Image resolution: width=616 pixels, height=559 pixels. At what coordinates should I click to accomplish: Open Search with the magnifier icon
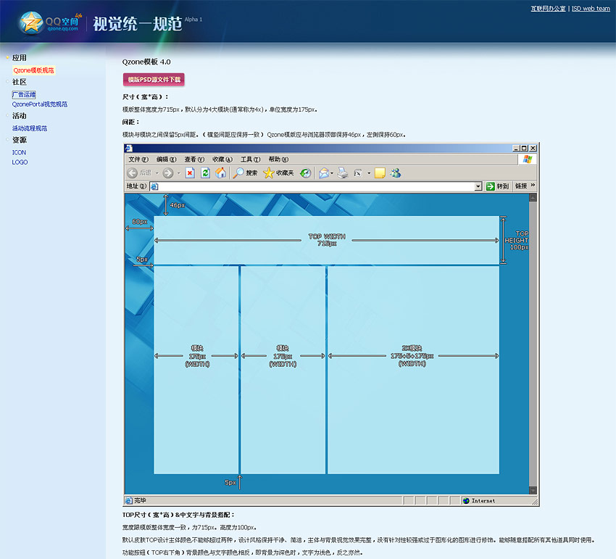click(x=239, y=173)
